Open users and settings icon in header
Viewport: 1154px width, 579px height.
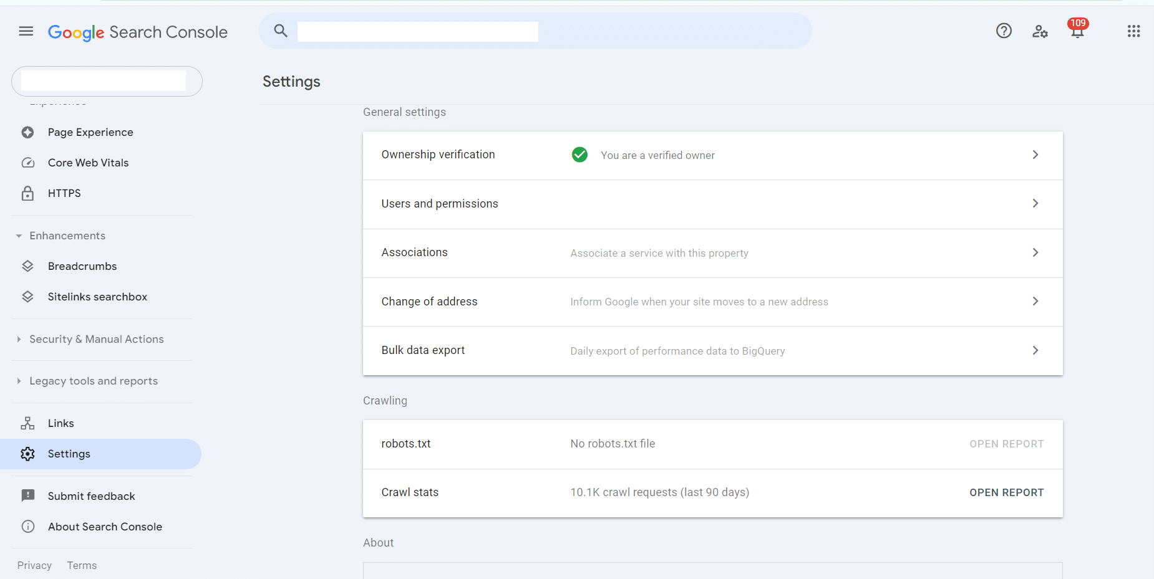tap(1040, 31)
